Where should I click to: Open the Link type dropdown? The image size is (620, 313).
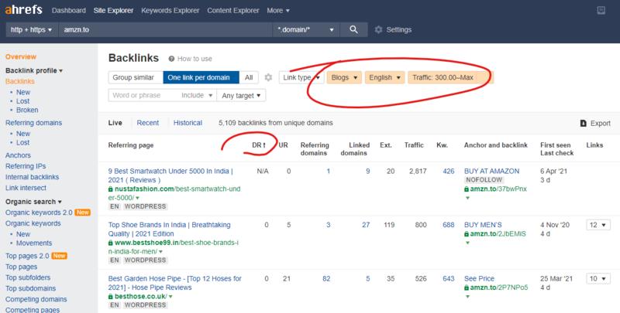301,77
